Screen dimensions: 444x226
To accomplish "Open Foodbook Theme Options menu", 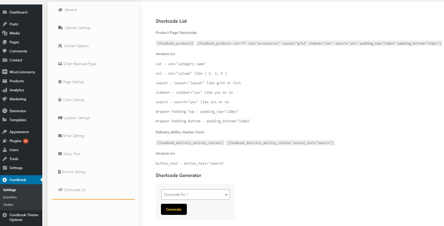I will click(21, 217).
